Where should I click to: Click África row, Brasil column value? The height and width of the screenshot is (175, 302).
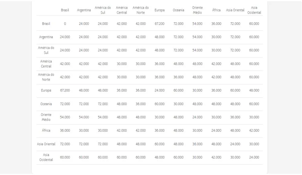coord(65,131)
